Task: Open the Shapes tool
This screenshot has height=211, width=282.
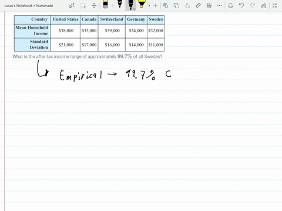Action: coord(166,5)
